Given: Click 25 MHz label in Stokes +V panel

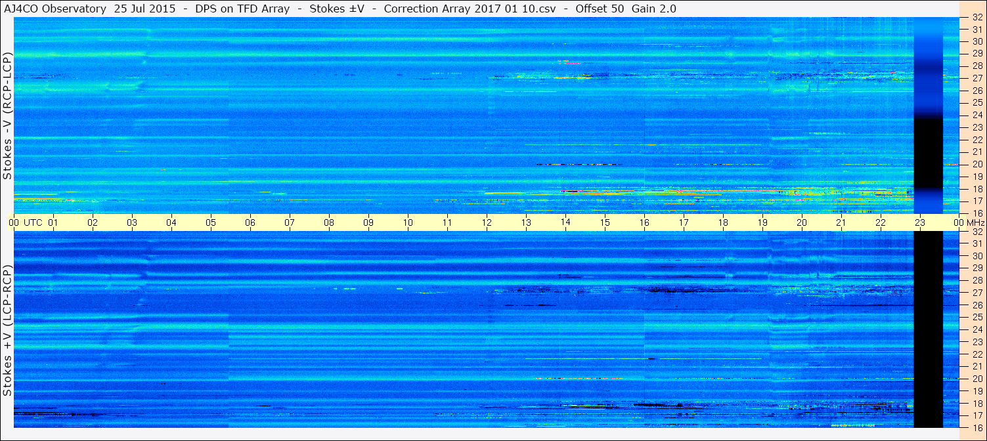Looking at the screenshot, I should [x=976, y=317].
